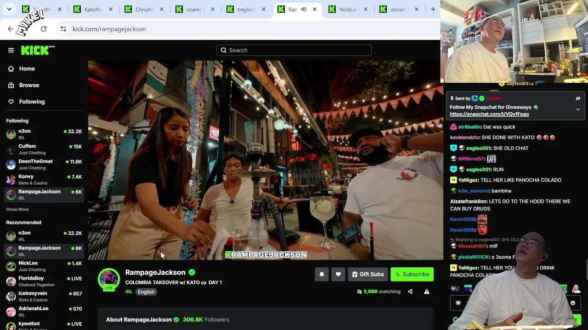Click the Gift Subs button

click(367, 275)
